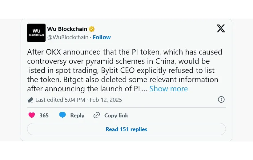Click the X logo icon
The width and height of the screenshot is (253, 160).
click(x=221, y=29)
